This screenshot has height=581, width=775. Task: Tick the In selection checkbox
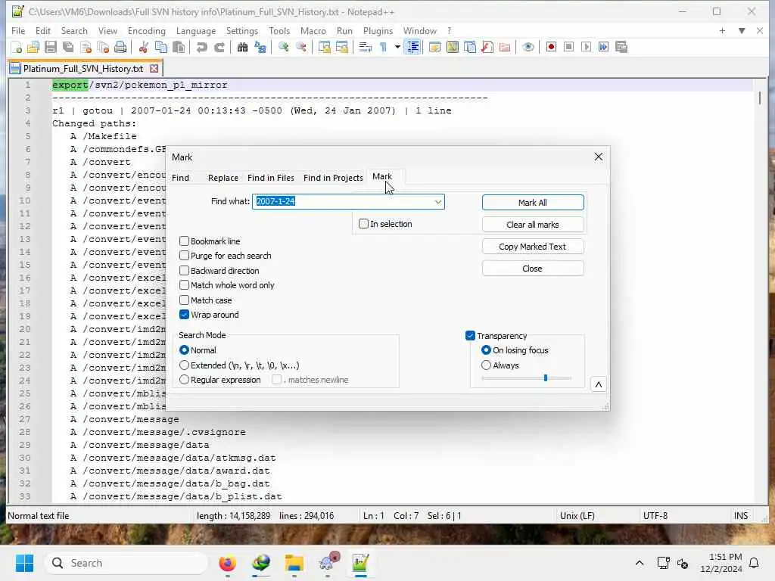[x=364, y=224]
